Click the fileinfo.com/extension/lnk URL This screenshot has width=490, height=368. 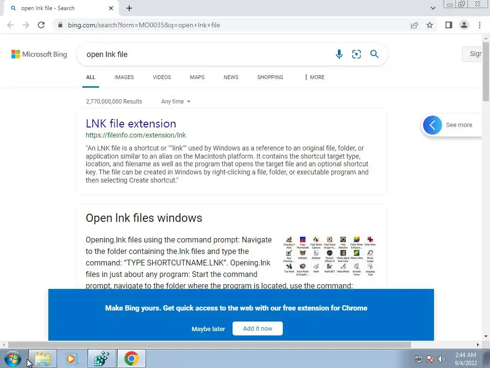tap(135, 135)
